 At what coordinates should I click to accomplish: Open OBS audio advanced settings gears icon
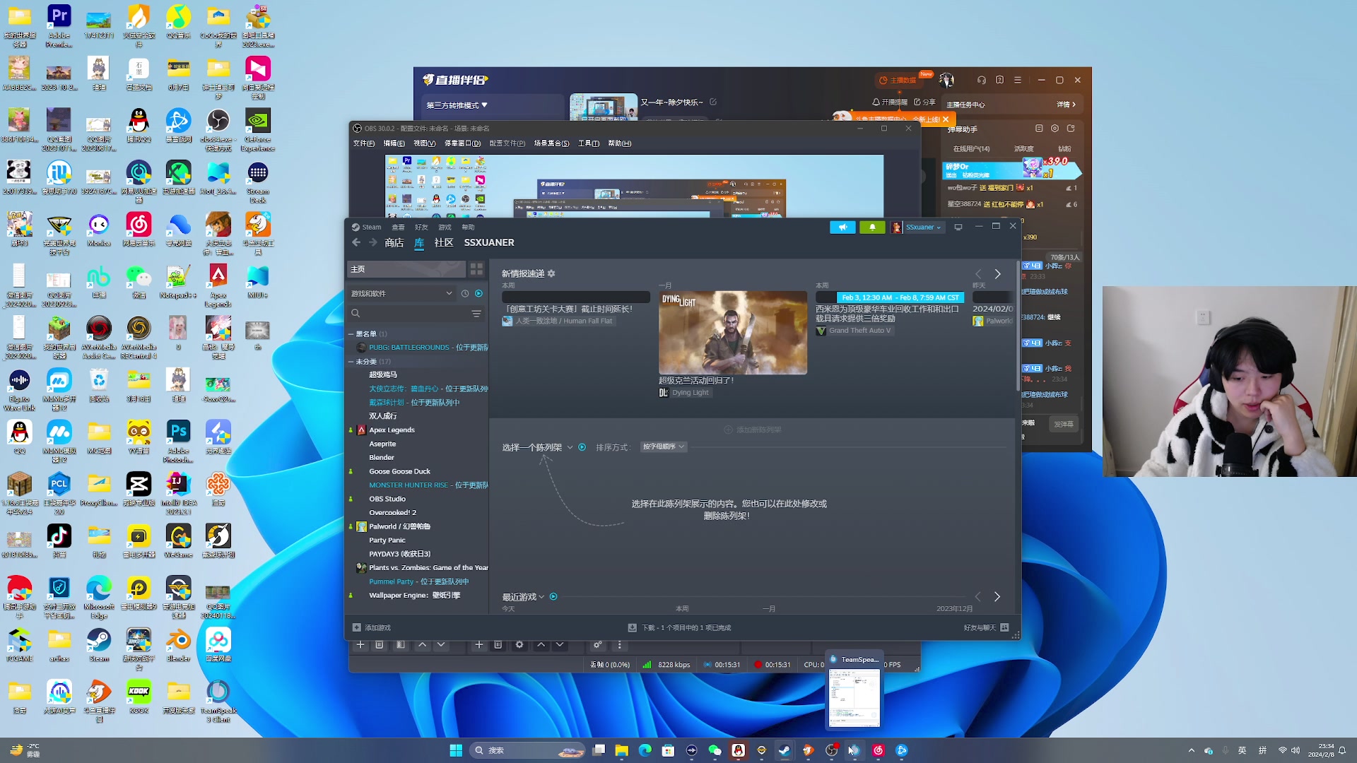pos(598,645)
